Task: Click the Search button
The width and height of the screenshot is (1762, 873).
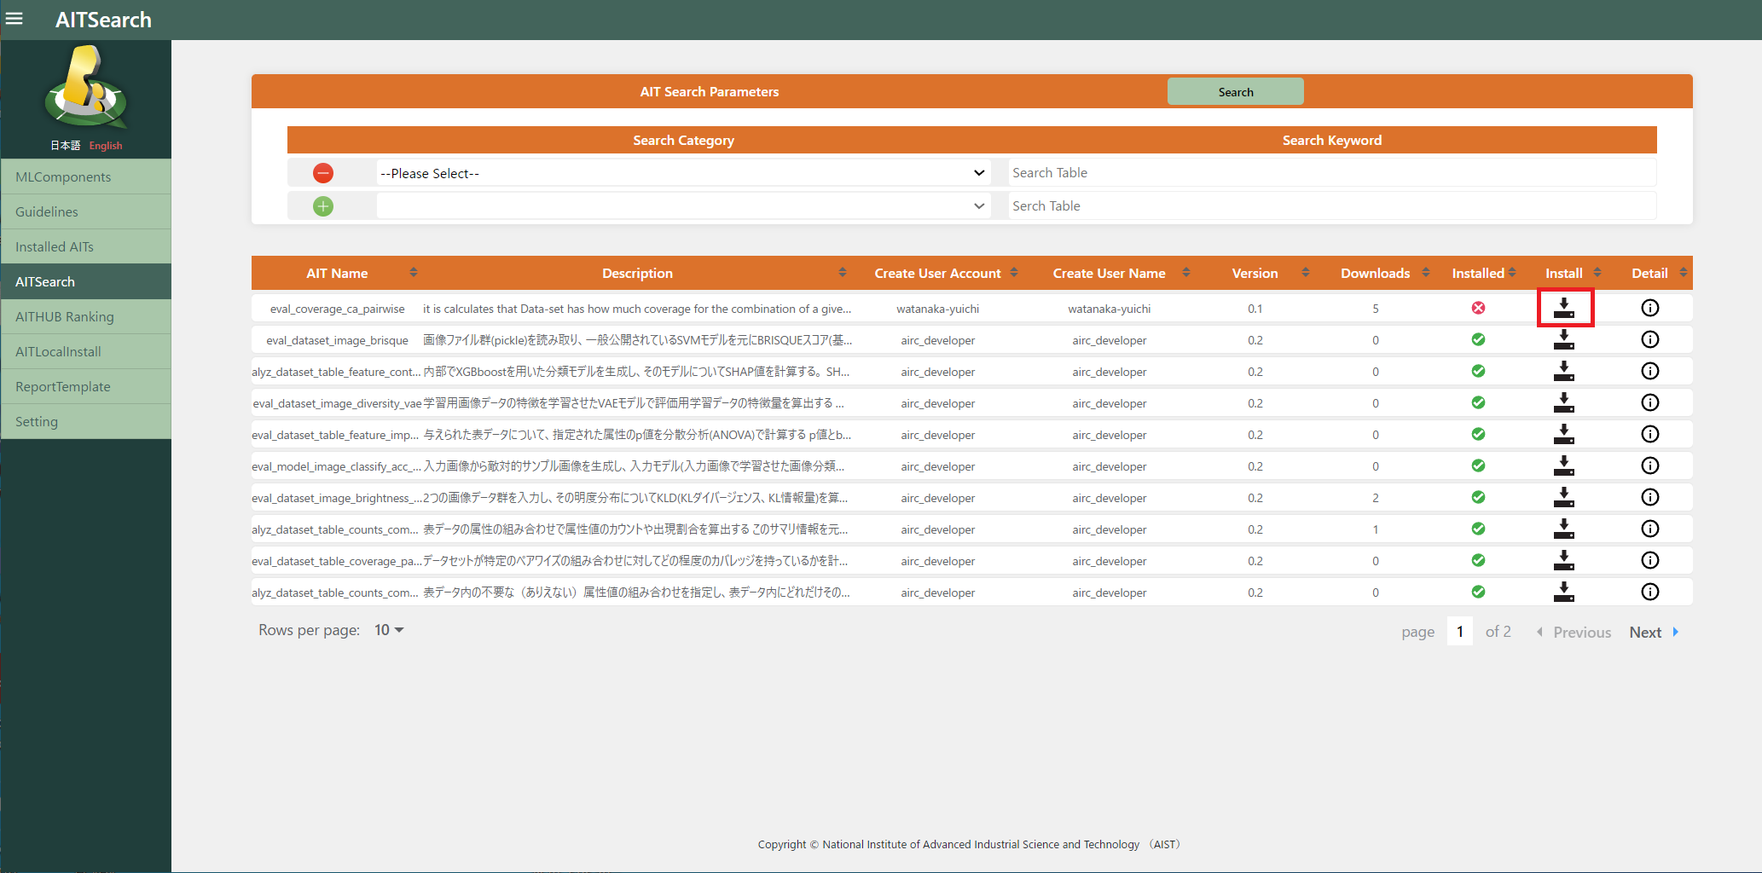Action: click(1235, 92)
